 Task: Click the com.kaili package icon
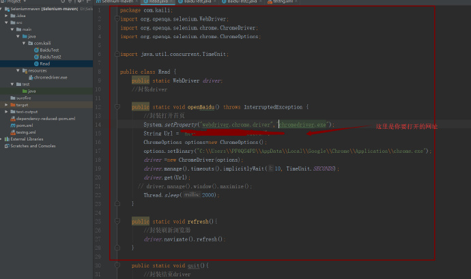click(31, 43)
